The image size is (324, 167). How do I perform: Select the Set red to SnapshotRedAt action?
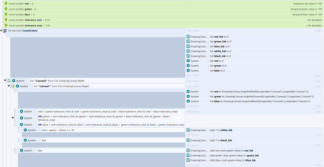tap(260, 92)
